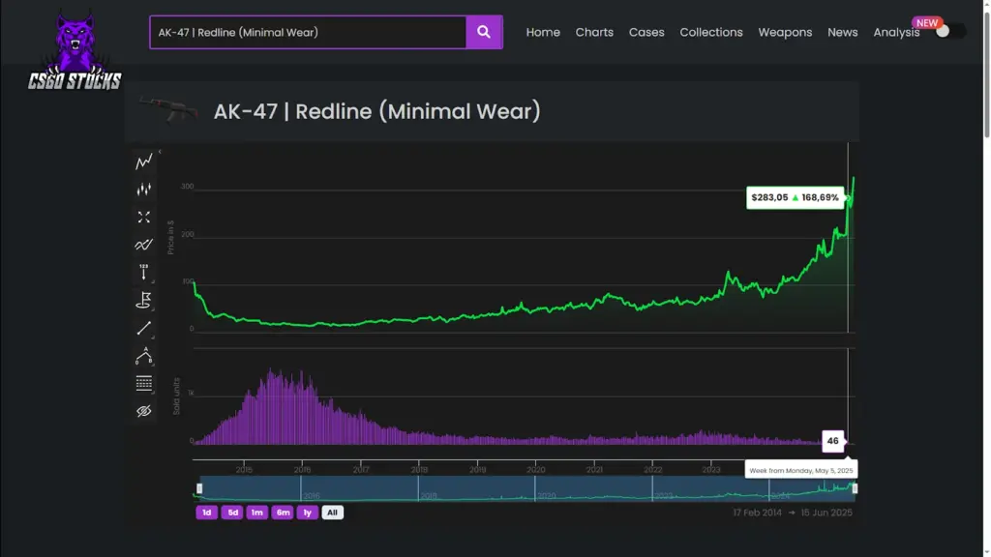Click the magnifier search button
Viewport: 991px width, 557px height.
coord(484,32)
